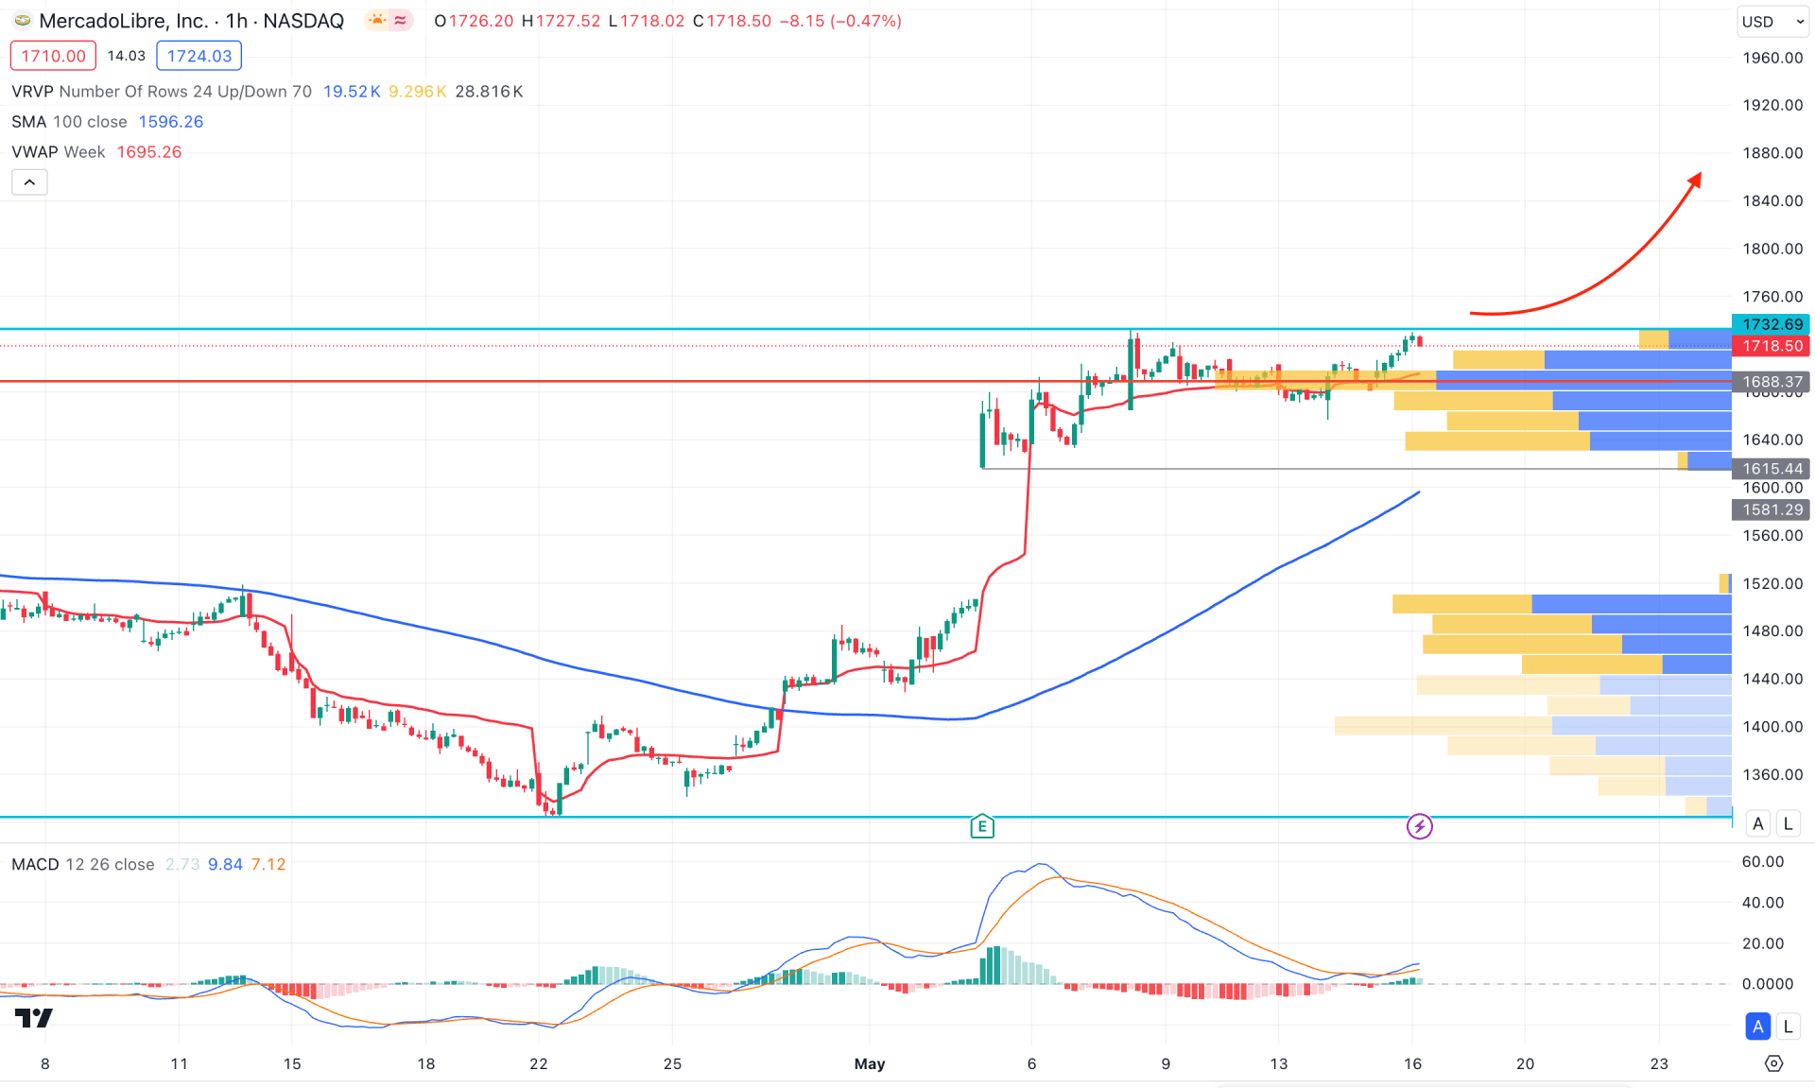
Task: Open the purple lightning event marker
Action: (x=1419, y=826)
